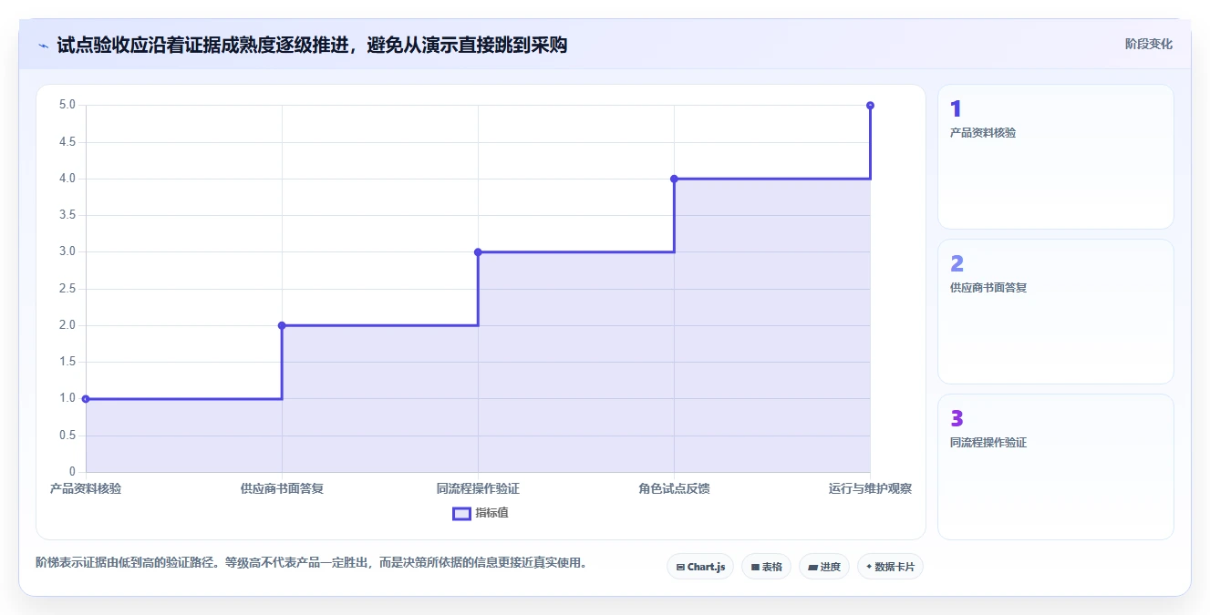Screen dimensions: 1210x615
Task: Click the data point at 角色试点反馈
Action: click(x=674, y=179)
